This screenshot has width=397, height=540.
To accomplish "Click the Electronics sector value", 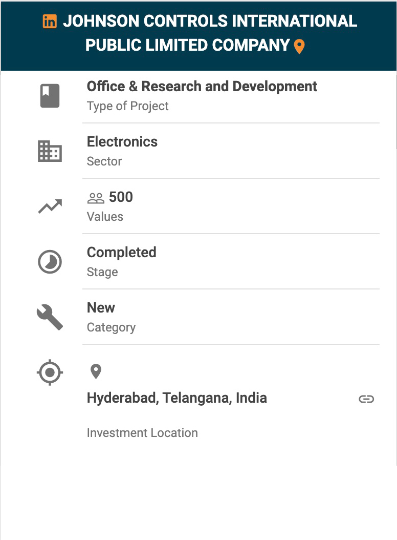I will [122, 142].
